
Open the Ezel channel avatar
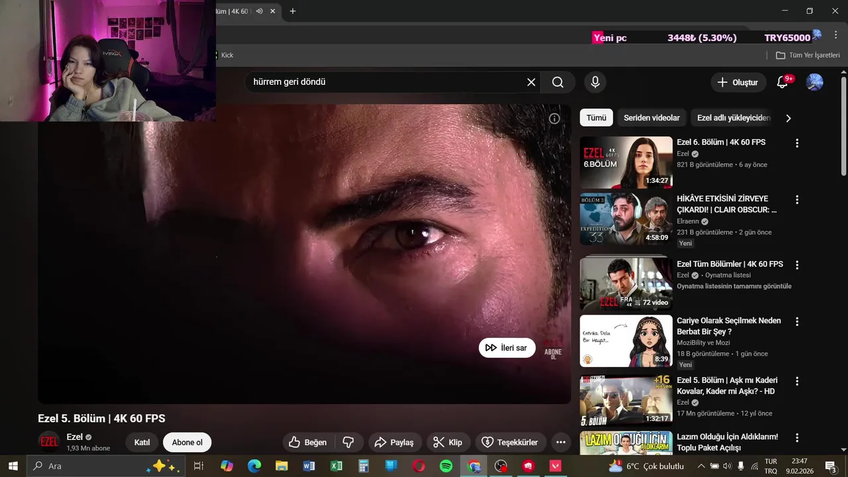49,442
